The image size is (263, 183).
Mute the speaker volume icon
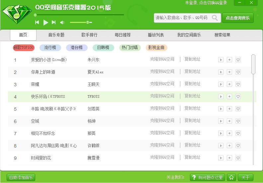(62, 23)
